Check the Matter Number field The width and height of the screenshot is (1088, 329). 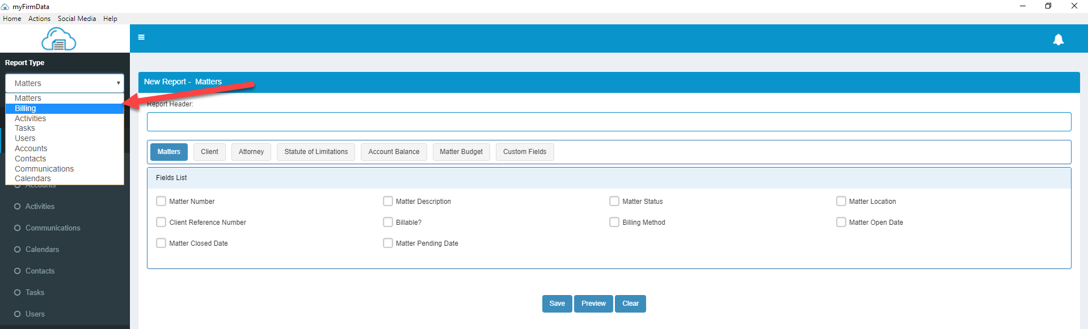[x=161, y=201]
